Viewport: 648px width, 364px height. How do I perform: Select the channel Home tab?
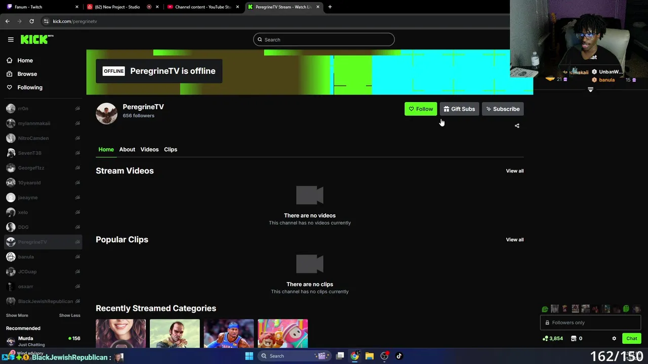click(x=106, y=150)
